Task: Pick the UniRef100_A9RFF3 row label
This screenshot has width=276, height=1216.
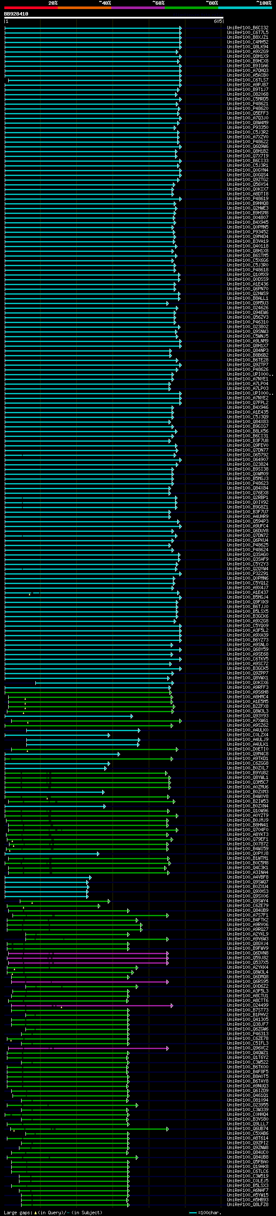Action: [x=248, y=687]
